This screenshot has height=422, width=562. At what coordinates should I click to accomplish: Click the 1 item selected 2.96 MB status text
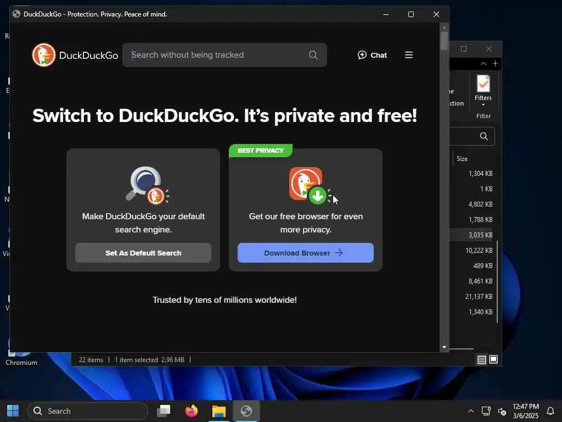pos(149,360)
